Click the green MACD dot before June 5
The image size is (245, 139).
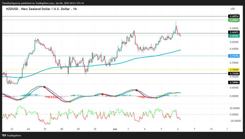click(157, 98)
